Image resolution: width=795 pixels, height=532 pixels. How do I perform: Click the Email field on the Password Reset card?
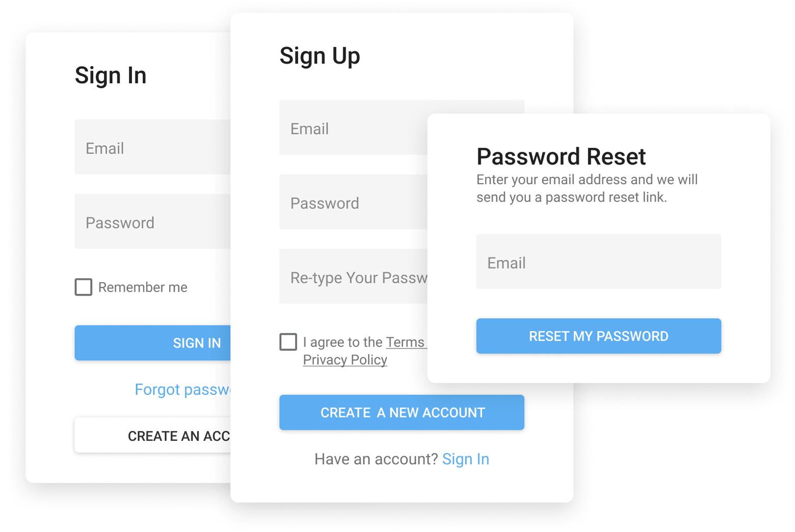coord(598,262)
